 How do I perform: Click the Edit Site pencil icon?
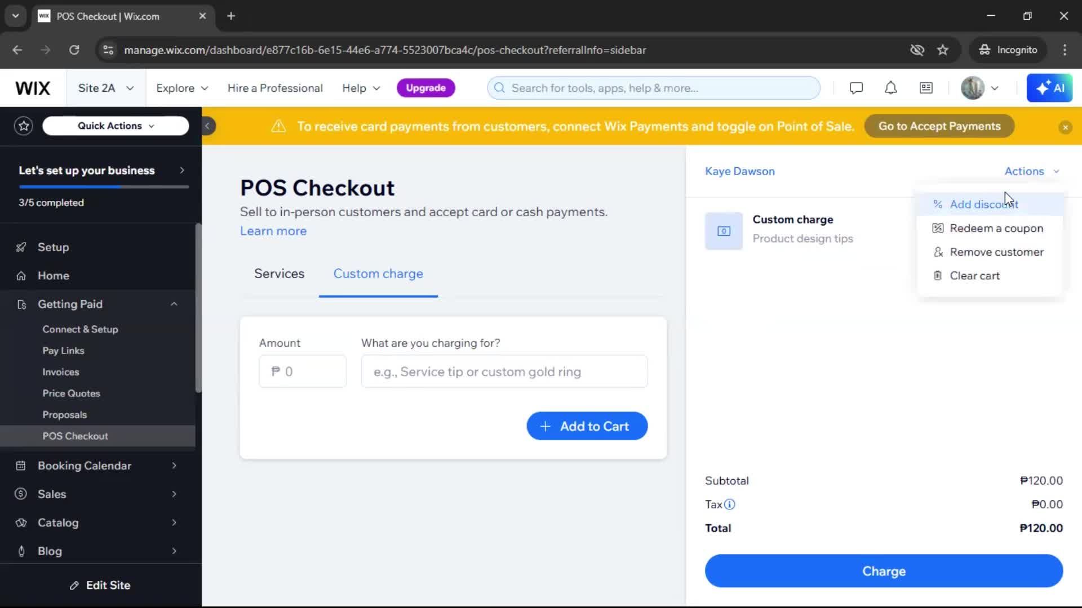click(x=74, y=586)
